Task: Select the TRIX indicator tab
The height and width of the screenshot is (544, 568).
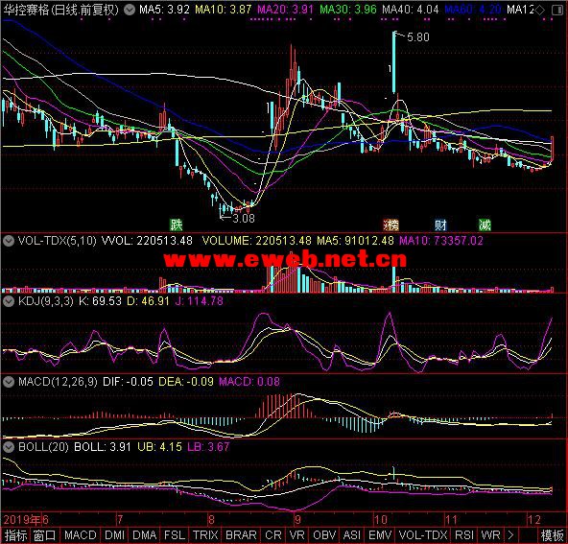Action: point(205,535)
